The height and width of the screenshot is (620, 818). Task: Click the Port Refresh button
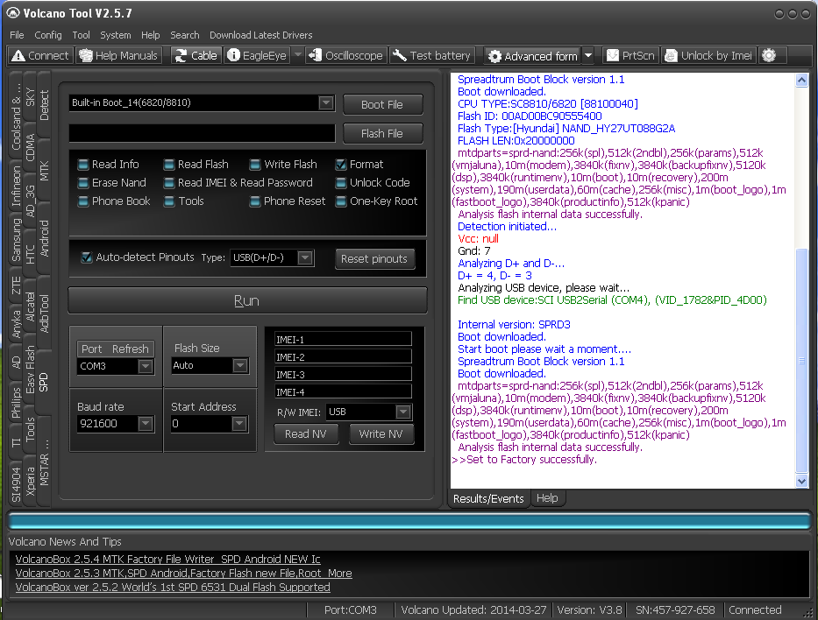116,349
